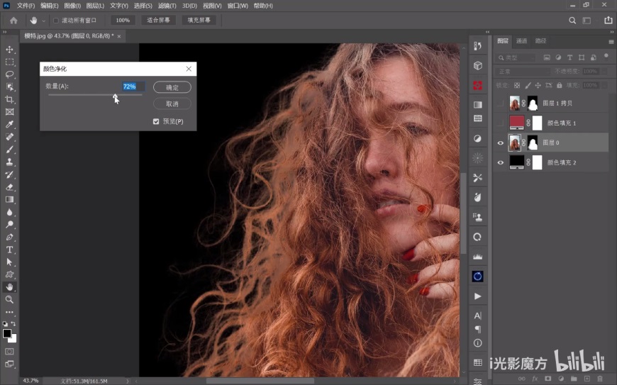Hide 颜色填充 2 layer visibility eye
The width and height of the screenshot is (617, 385).
500,162
